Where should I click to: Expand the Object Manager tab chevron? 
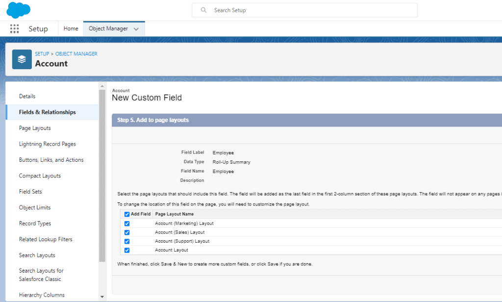point(136,29)
